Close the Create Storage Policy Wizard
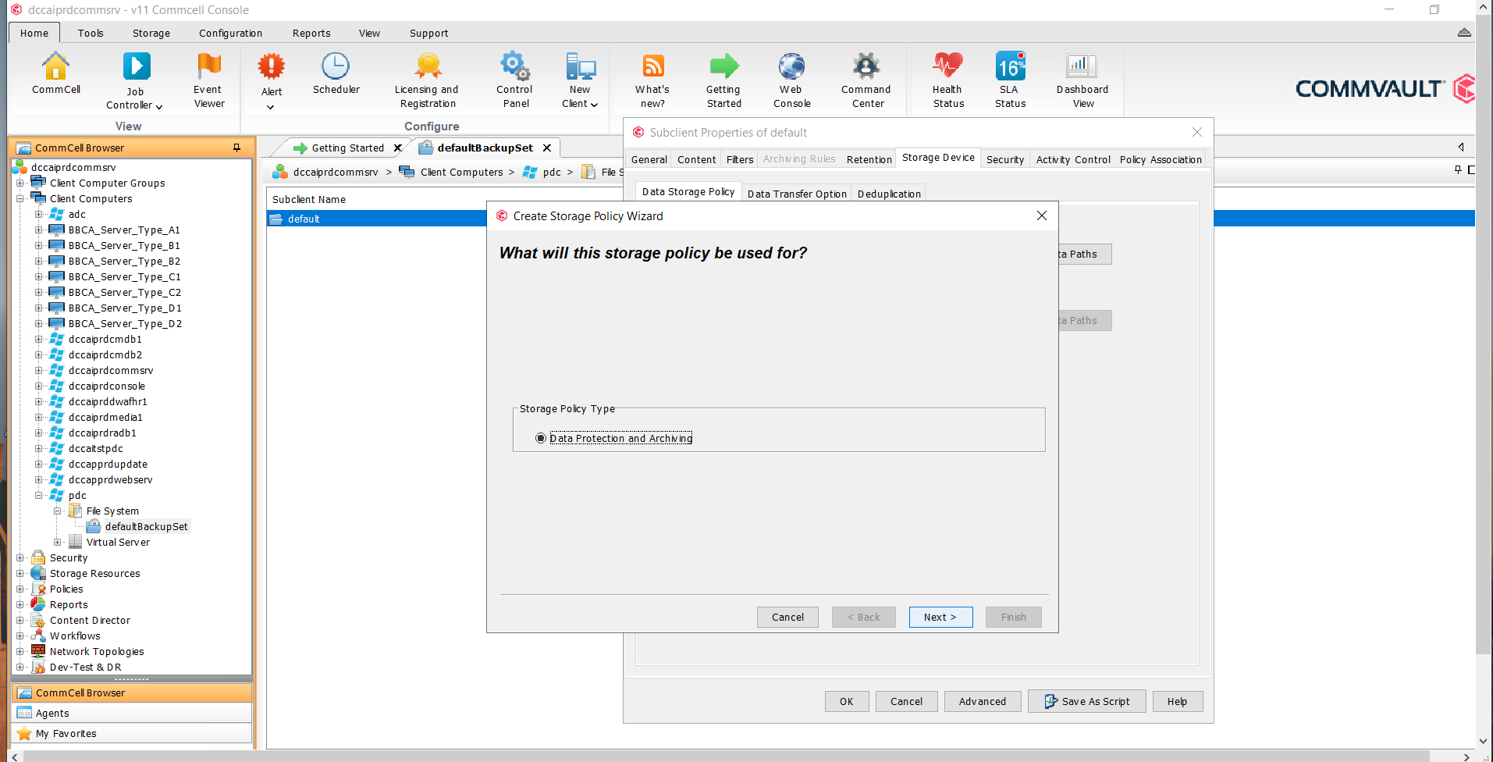The width and height of the screenshot is (1493, 762). click(x=1041, y=215)
